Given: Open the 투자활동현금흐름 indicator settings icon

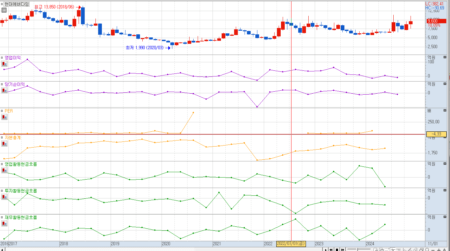Looking at the screenshot, I should click(4, 197).
